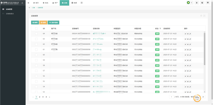This screenshot has height=105, width=213.
Task: Click the 启用 status badge in row 64
Action: [x=157, y=34]
